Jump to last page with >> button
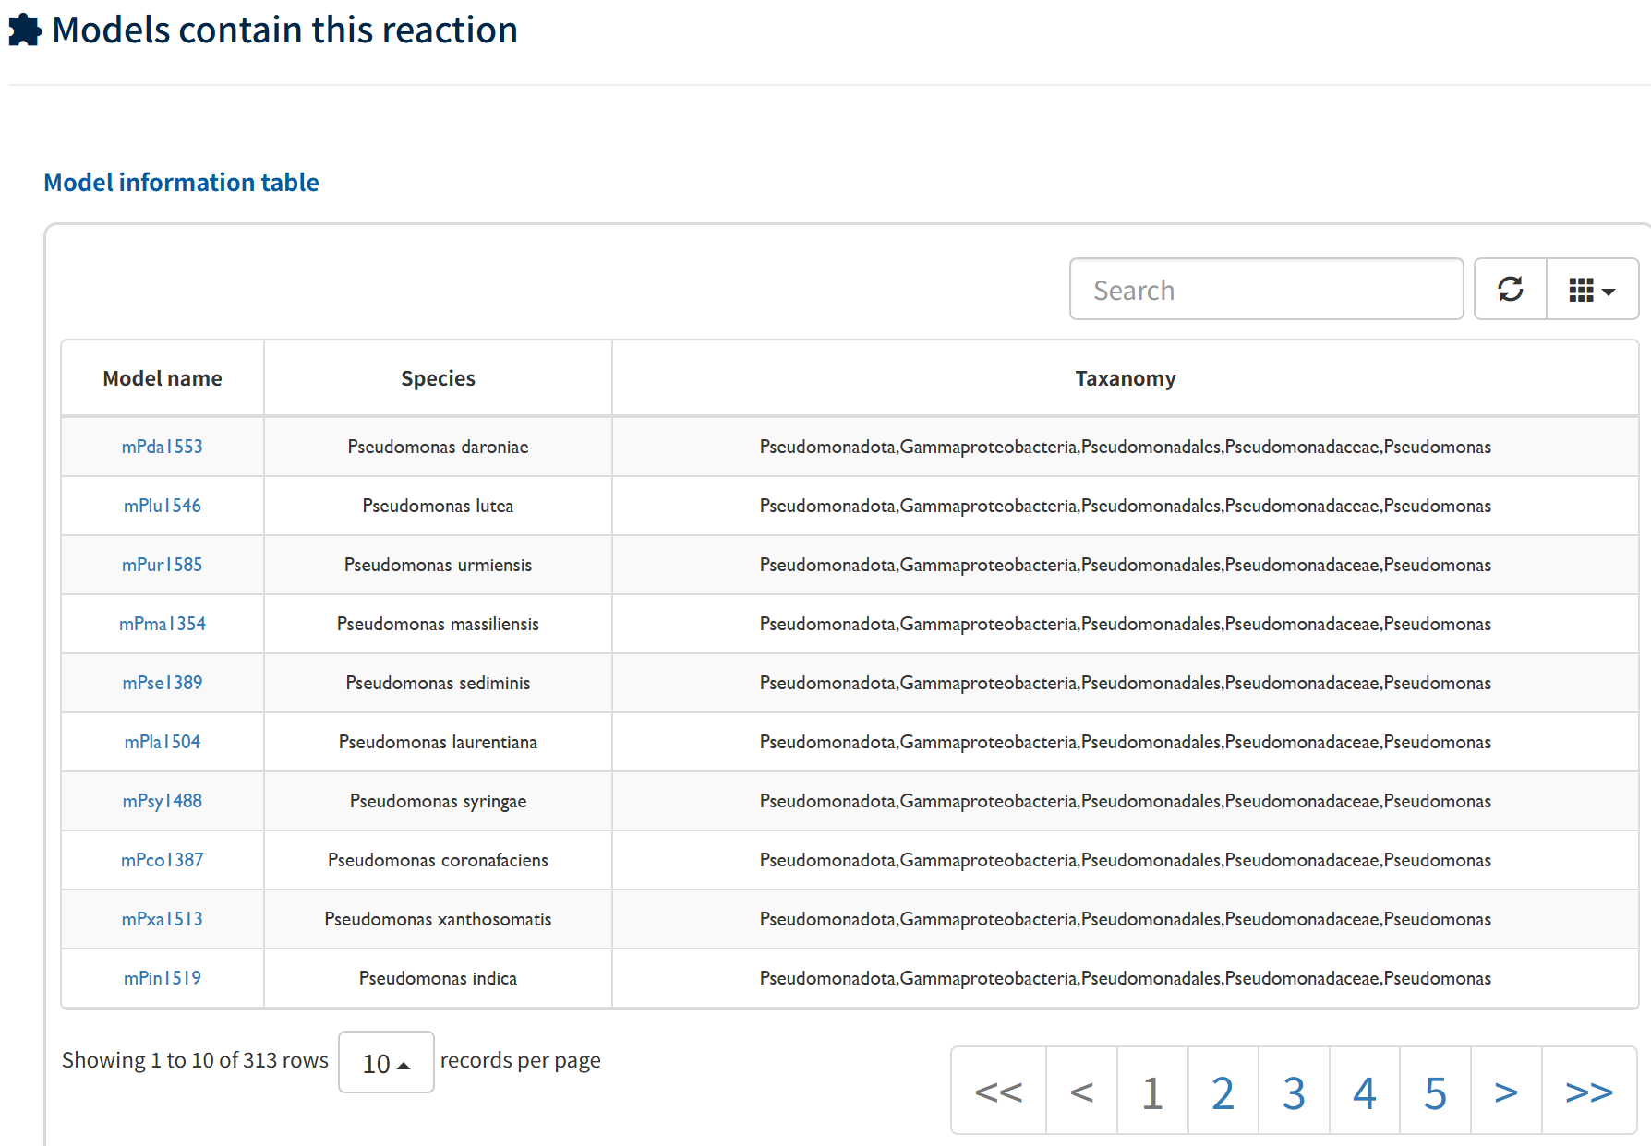Screen dimensions: 1651x1146 coord(1588,1092)
